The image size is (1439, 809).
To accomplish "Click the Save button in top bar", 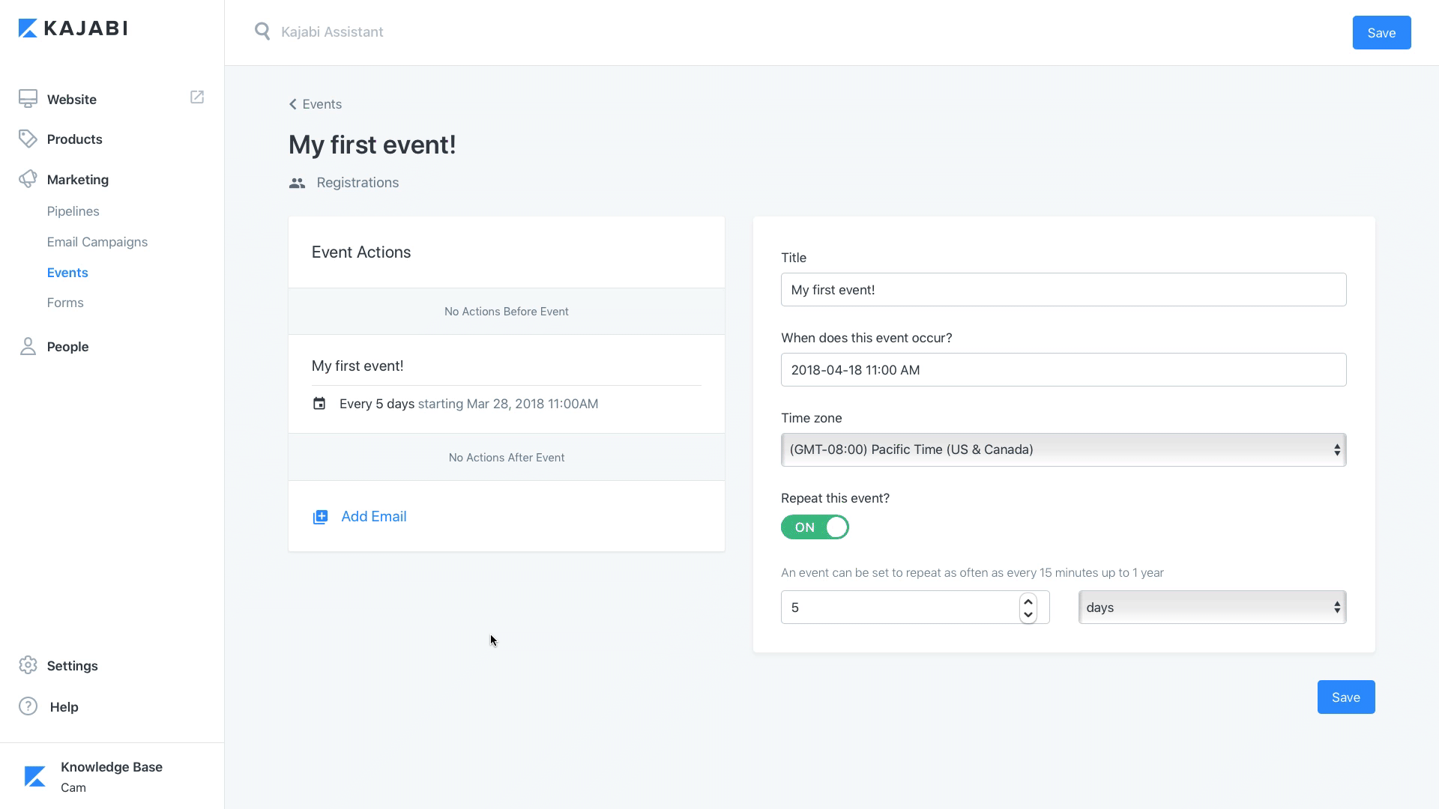I will coord(1381,33).
